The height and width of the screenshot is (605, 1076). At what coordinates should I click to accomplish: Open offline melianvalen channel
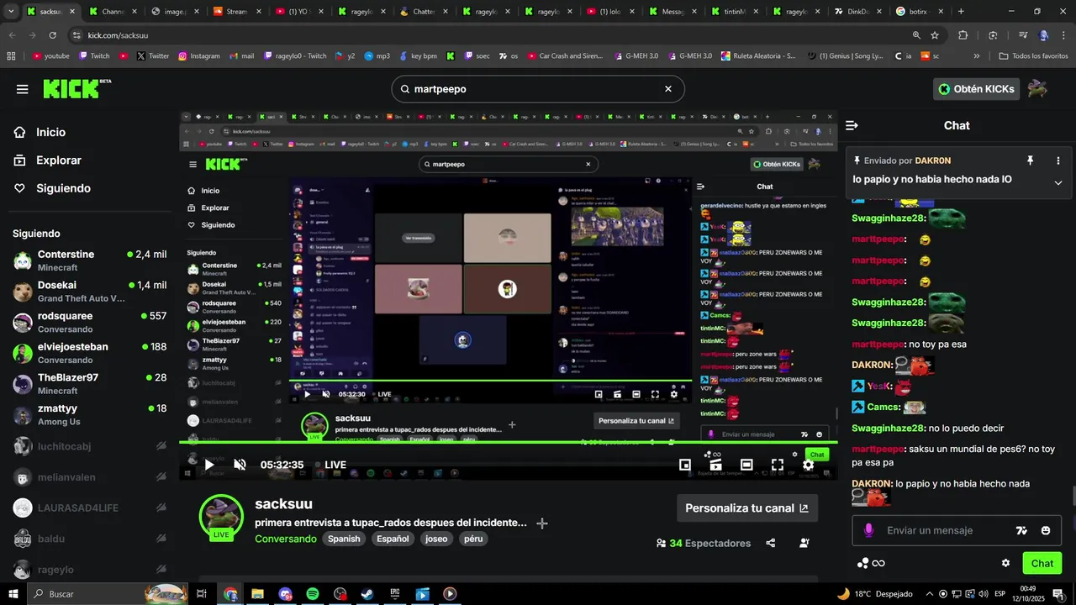pos(89,477)
